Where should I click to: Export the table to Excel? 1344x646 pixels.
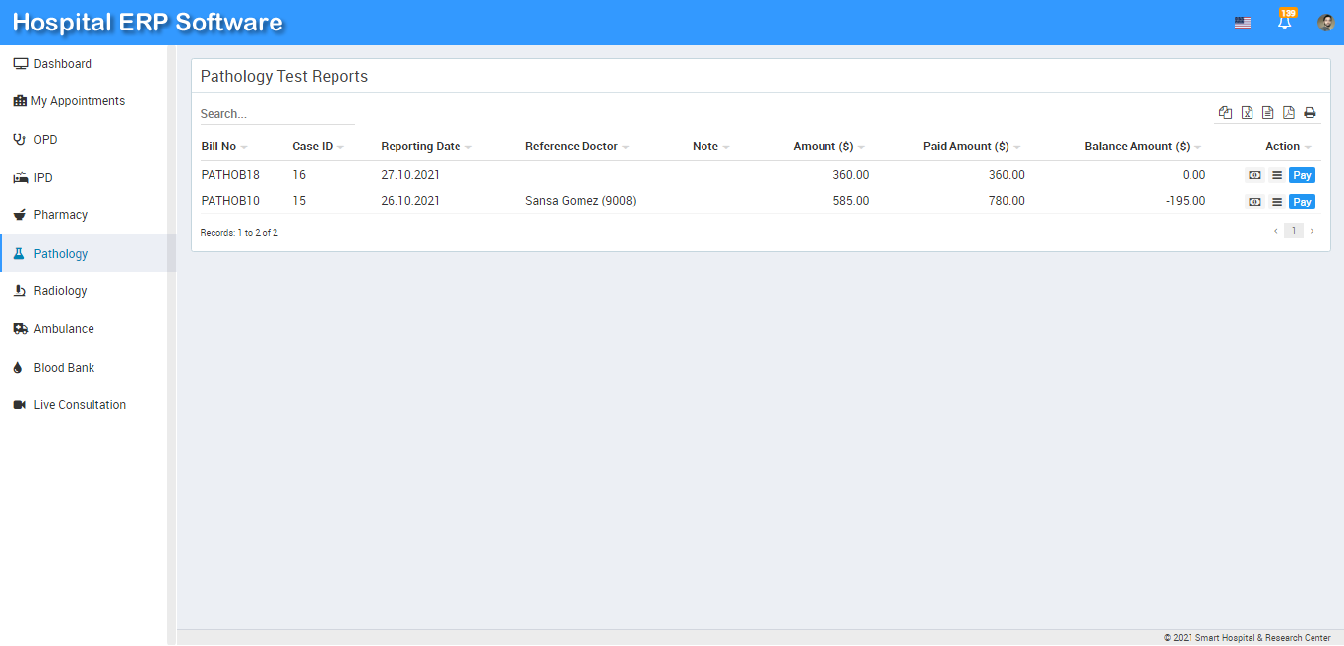(1247, 113)
